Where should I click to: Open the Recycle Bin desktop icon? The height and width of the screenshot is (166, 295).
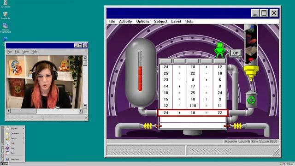[6, 15]
